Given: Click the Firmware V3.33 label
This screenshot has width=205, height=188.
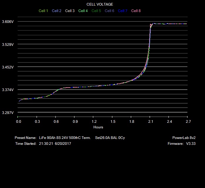Looking at the screenshot, I should tap(179, 144).
